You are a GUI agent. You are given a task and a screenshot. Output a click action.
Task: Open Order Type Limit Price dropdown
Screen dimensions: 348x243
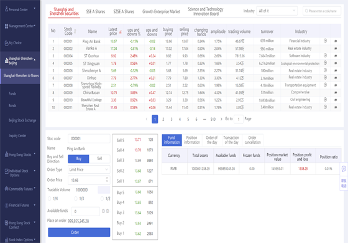pyautogui.click(x=89, y=169)
